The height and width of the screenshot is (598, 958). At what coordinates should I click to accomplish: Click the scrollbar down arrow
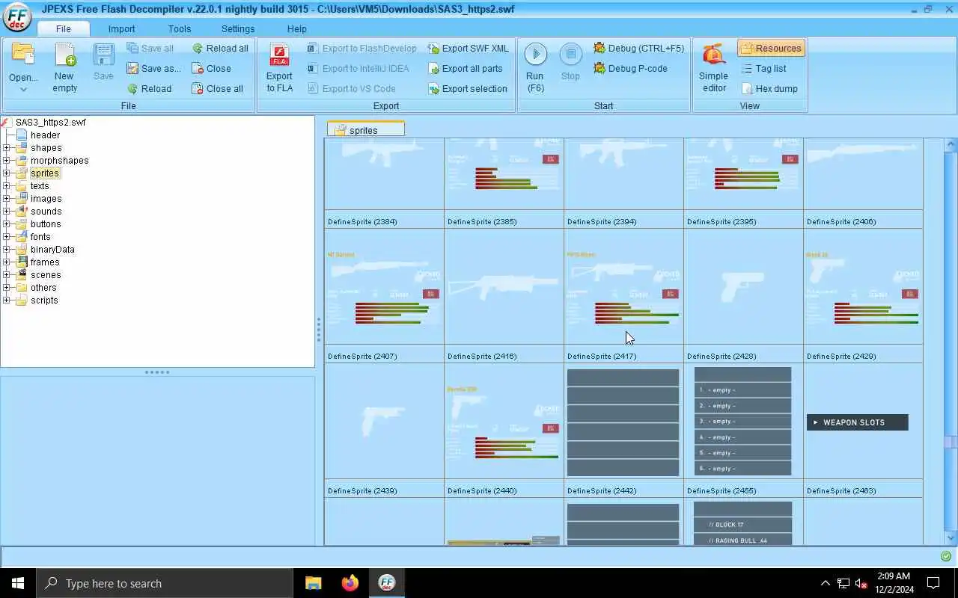coord(951,537)
